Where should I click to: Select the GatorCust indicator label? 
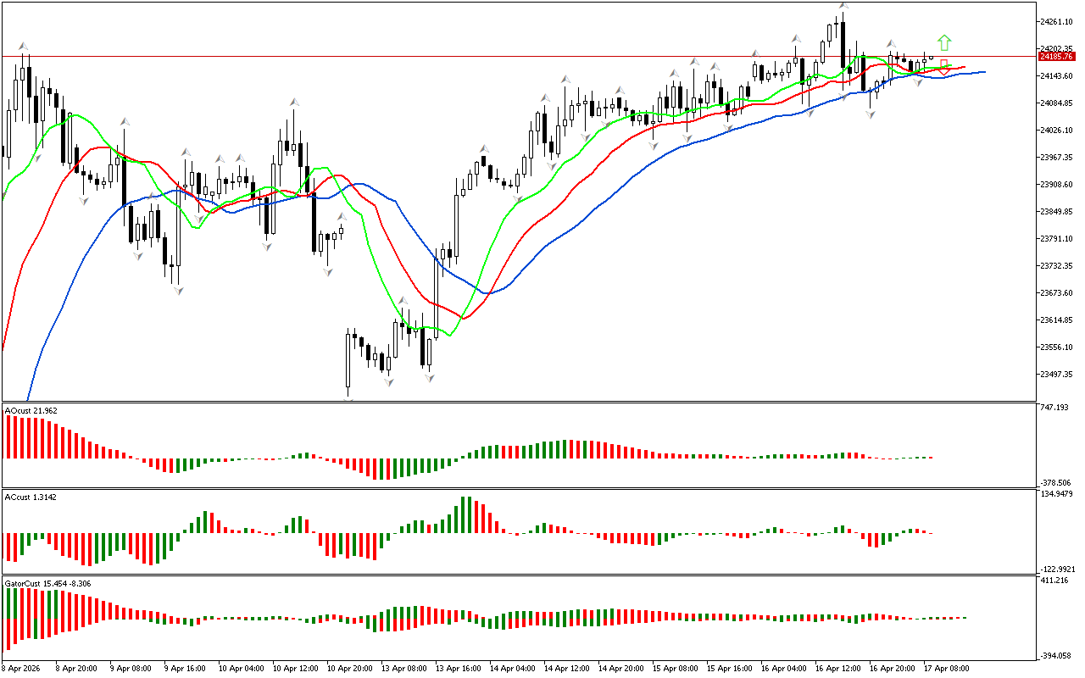point(47,584)
